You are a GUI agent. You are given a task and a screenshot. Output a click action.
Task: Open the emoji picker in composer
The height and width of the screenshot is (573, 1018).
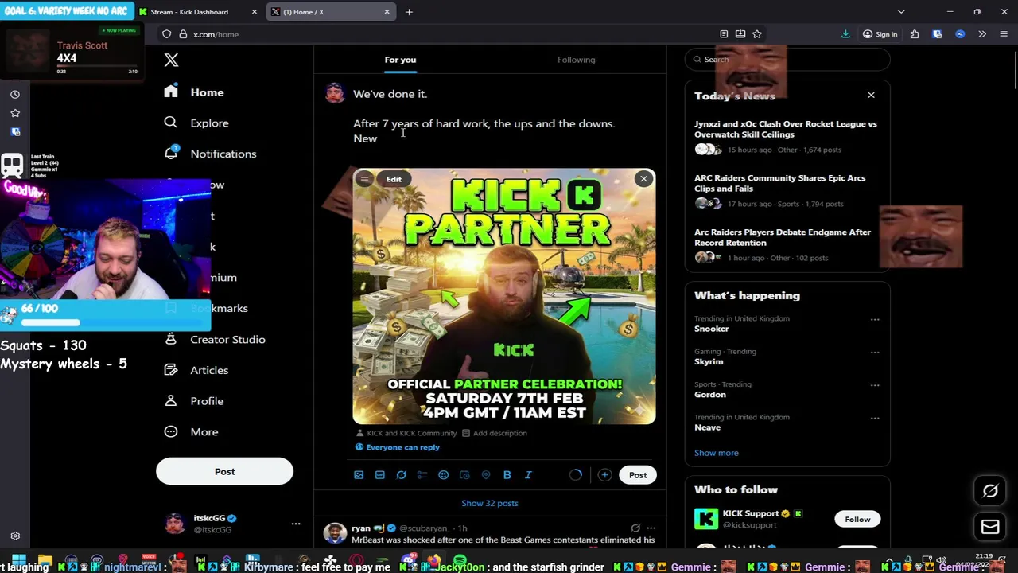pyautogui.click(x=444, y=475)
